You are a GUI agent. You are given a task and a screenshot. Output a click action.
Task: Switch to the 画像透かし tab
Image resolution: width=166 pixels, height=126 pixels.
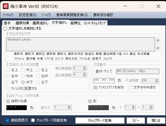click(40, 23)
